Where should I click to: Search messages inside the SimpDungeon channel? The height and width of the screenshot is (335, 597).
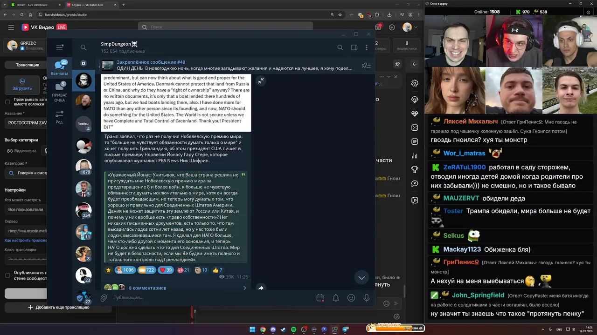(340, 47)
